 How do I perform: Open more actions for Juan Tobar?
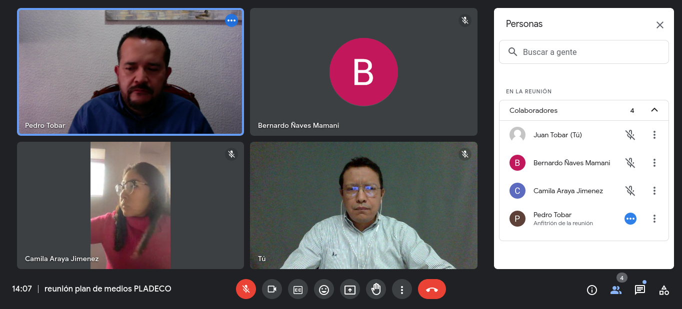pyautogui.click(x=654, y=135)
